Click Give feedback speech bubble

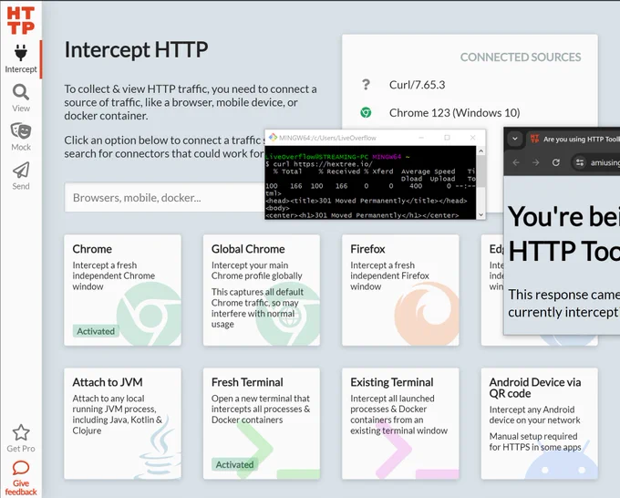click(x=21, y=468)
